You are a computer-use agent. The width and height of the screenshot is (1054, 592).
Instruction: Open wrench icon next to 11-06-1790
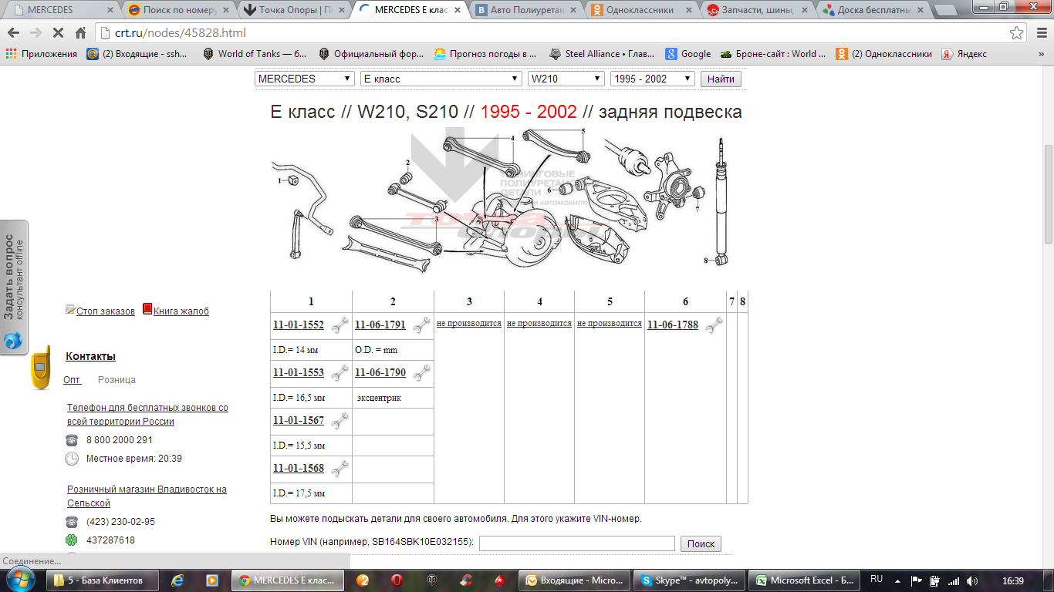pyautogui.click(x=421, y=374)
